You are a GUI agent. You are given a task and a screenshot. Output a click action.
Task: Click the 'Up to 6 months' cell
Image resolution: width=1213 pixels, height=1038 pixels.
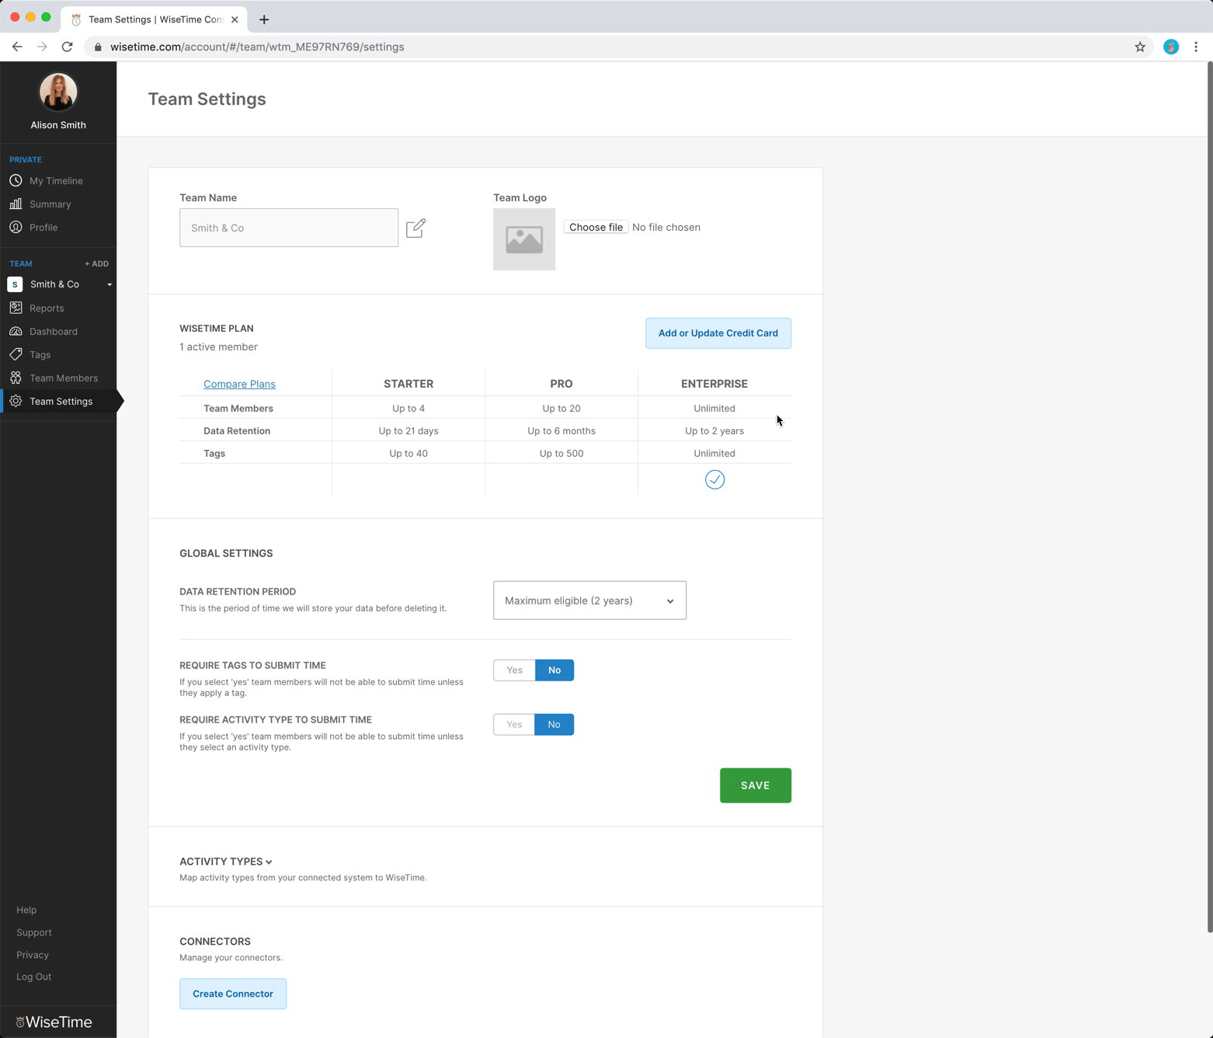tap(561, 430)
